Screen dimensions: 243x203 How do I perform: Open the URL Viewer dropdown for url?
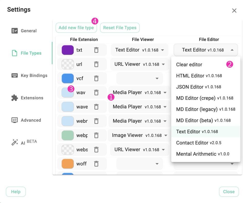tap(140, 64)
